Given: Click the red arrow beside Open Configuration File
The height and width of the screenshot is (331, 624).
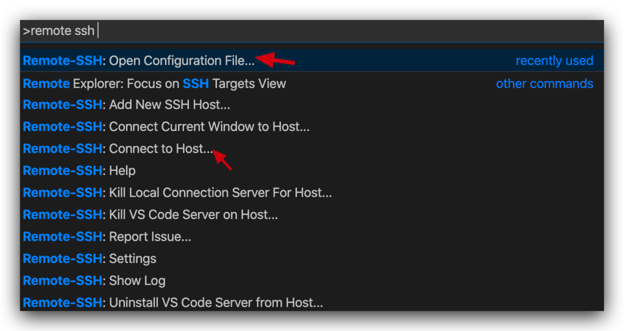Looking at the screenshot, I should [x=277, y=59].
